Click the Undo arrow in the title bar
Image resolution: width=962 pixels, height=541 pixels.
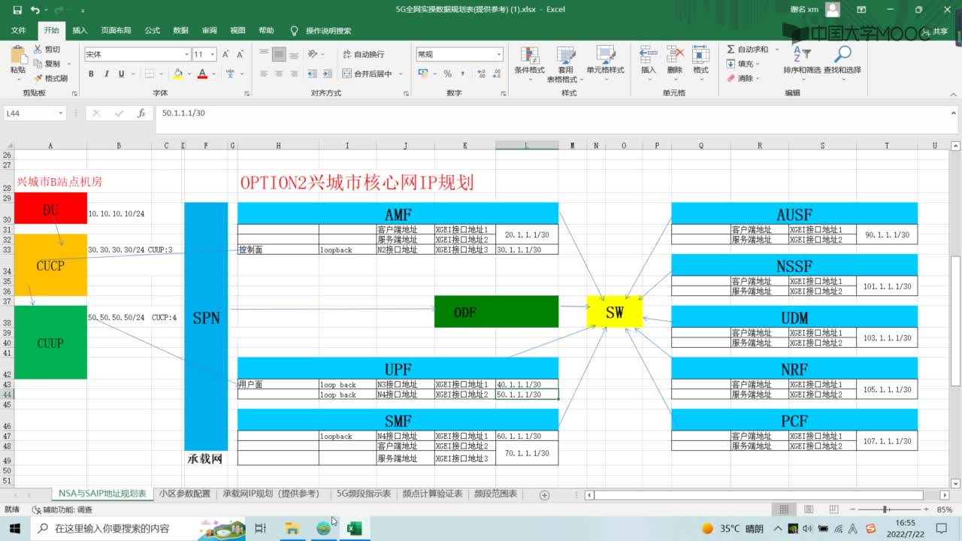coord(35,10)
